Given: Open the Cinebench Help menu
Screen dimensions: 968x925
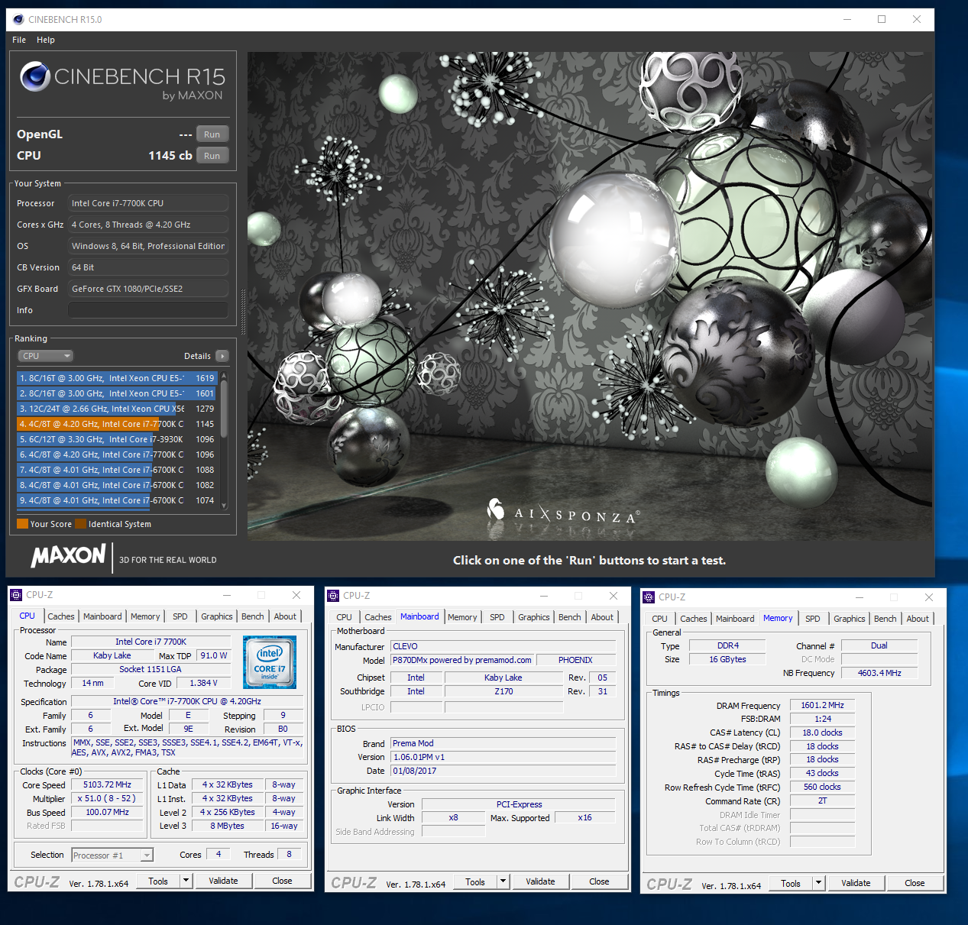Looking at the screenshot, I should (46, 40).
